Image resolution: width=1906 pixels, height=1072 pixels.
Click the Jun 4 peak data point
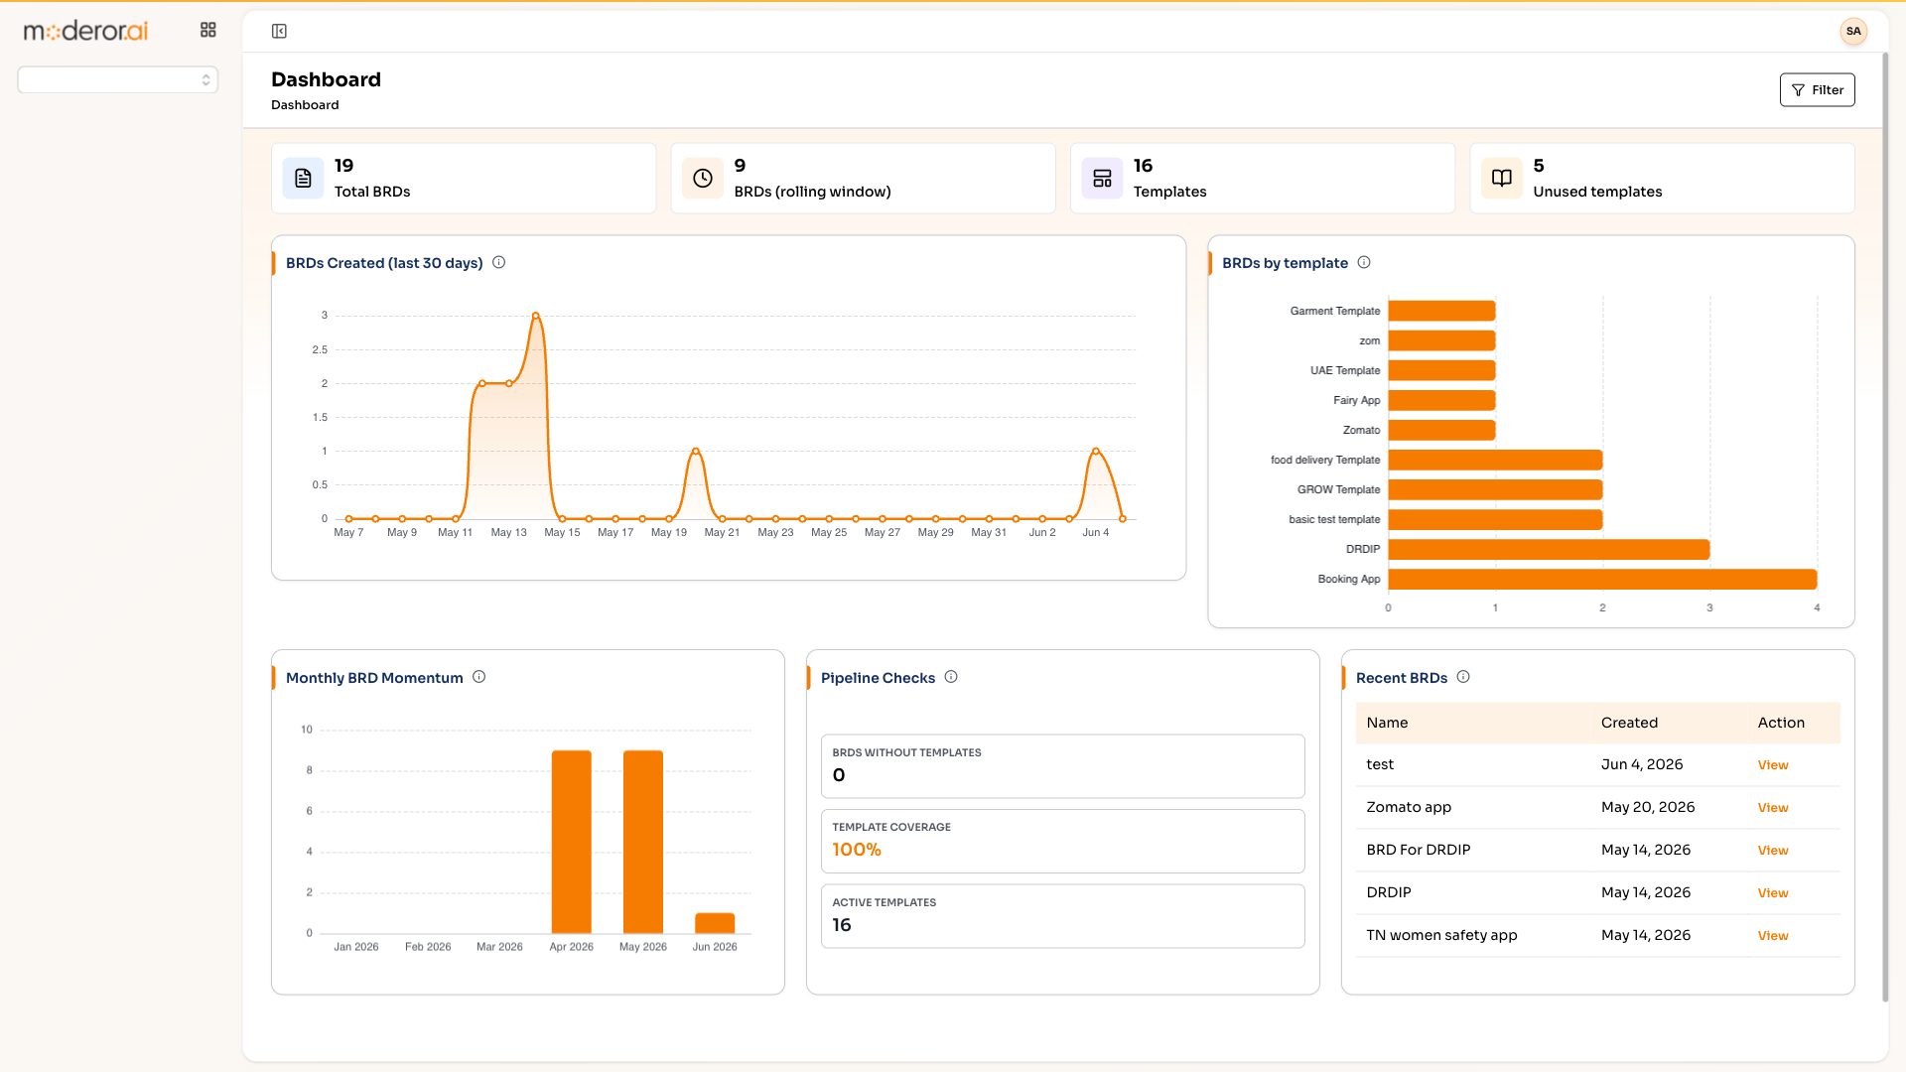[1096, 451]
